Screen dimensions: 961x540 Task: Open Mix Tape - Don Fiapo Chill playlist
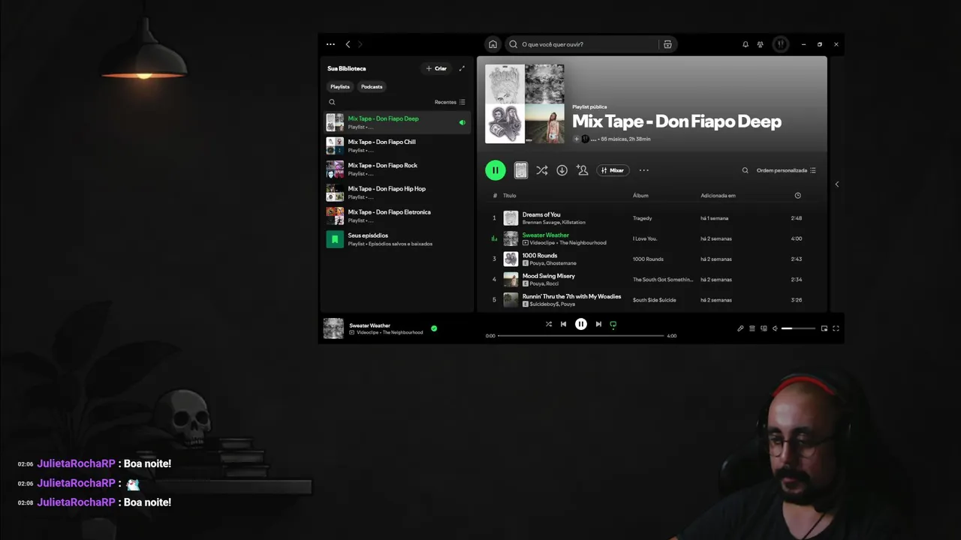397,145
